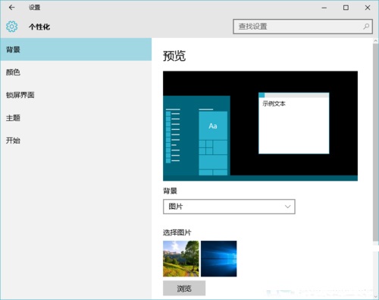
Task: Maximize the Settings window
Action: [x=346, y=8]
